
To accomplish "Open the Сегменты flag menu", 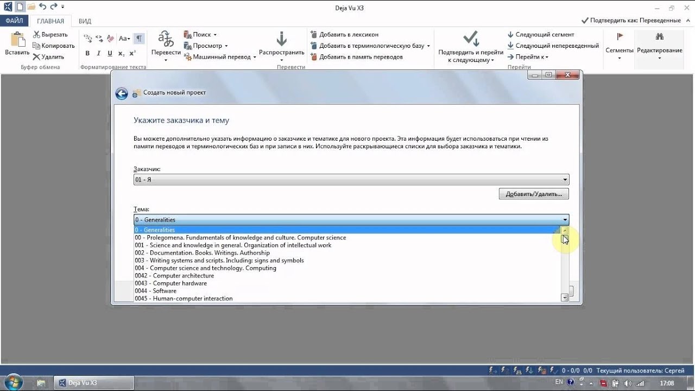I will 620,46.
